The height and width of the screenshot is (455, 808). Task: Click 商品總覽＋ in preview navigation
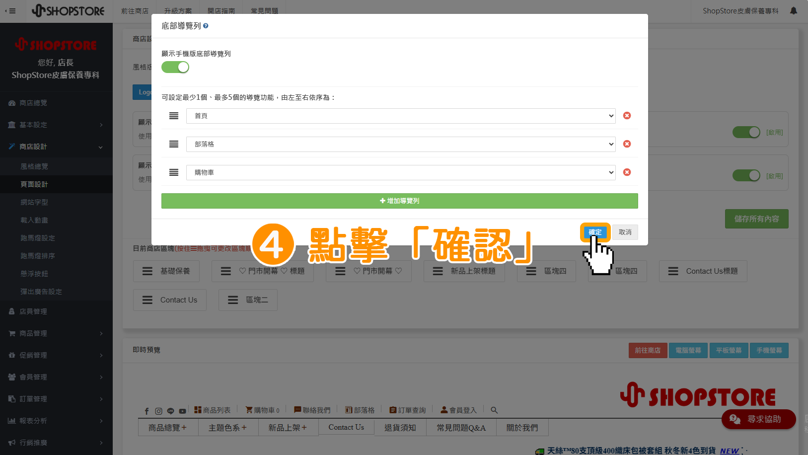click(168, 428)
